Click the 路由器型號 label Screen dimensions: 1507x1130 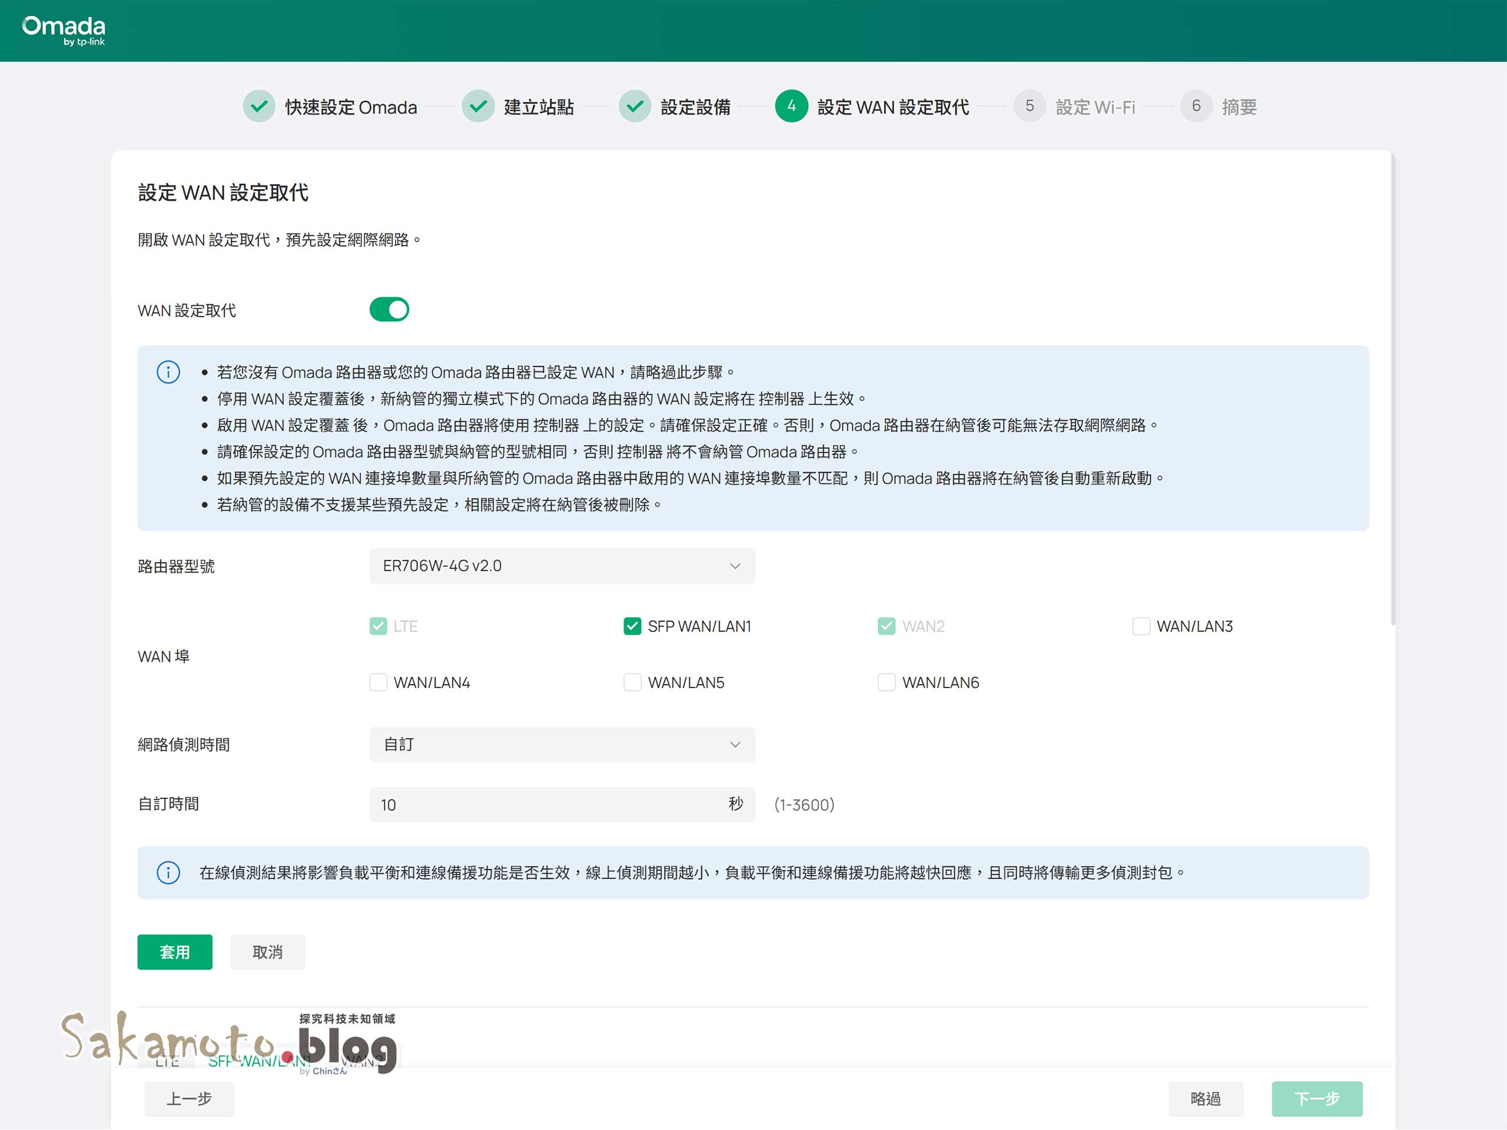(177, 567)
